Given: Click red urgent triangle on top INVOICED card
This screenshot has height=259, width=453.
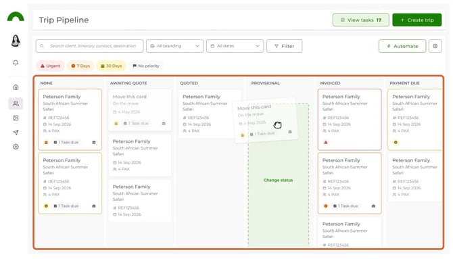Looking at the screenshot, I should point(326,142).
